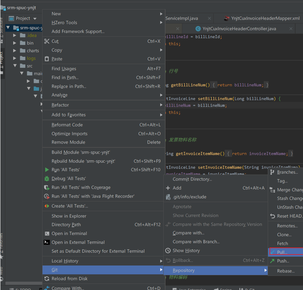303x290 pixels.
Task: Click the Debug 'All Tests' bug icon
Action: (47, 179)
